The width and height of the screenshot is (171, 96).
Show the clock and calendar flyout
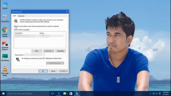point(166,93)
